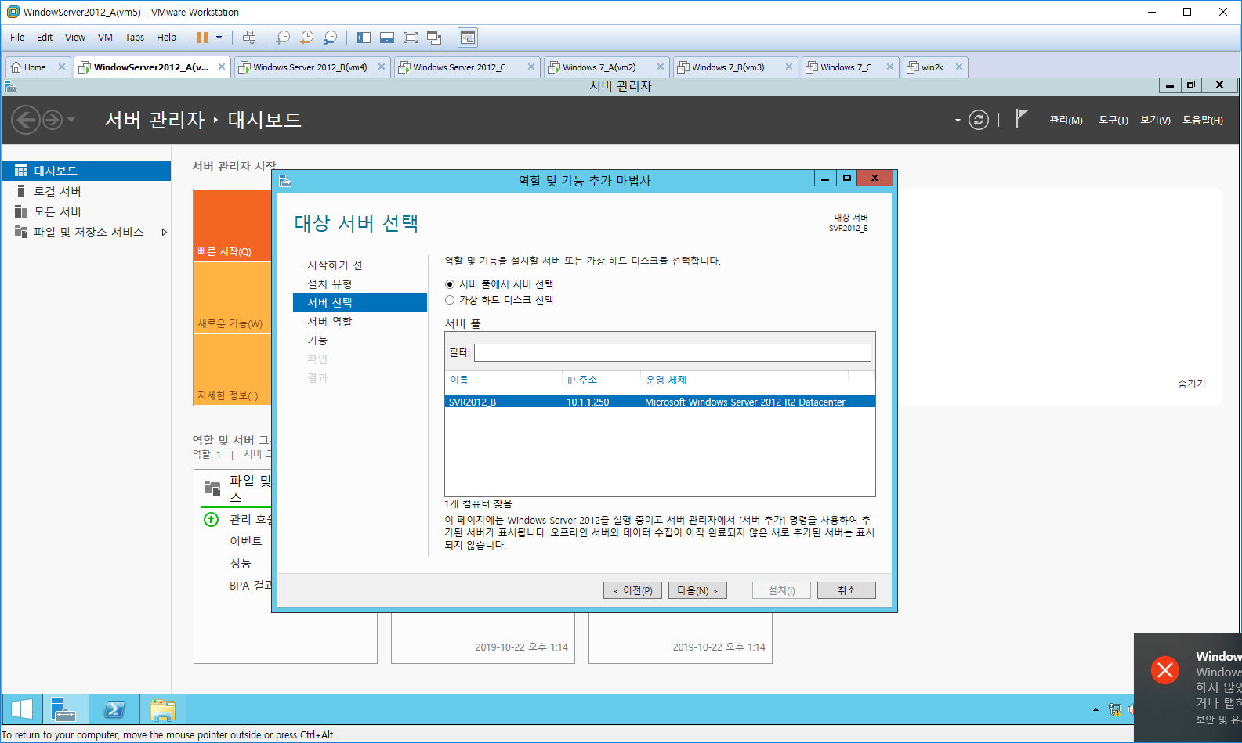Click 숨기기 link on the dashboard
This screenshot has width=1242, height=743.
coord(1191,384)
